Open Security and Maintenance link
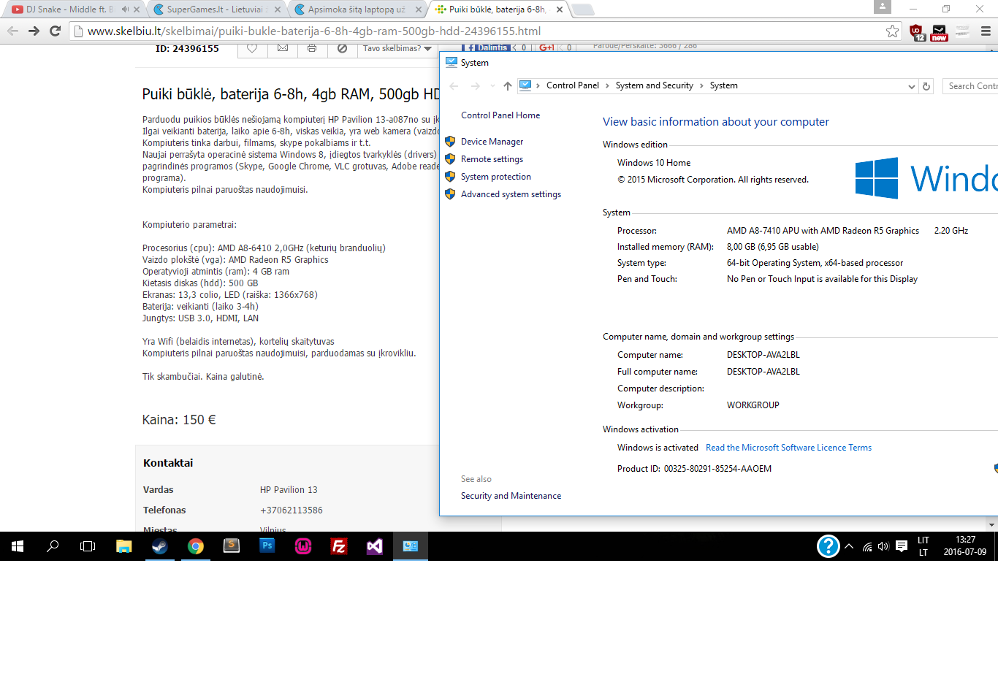Screen dimensions: 998x685 pos(511,496)
